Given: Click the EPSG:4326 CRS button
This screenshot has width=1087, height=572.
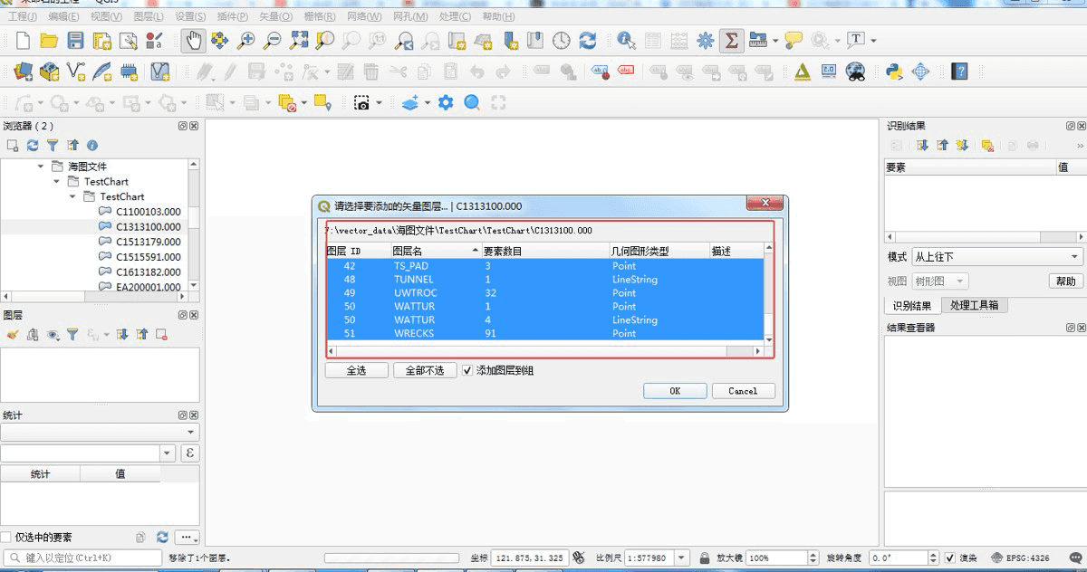Looking at the screenshot, I should coord(1021,558).
